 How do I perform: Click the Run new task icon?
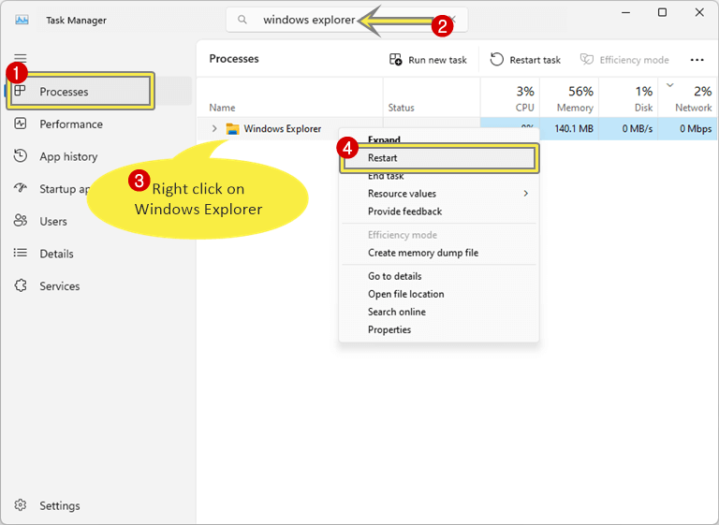click(x=396, y=59)
